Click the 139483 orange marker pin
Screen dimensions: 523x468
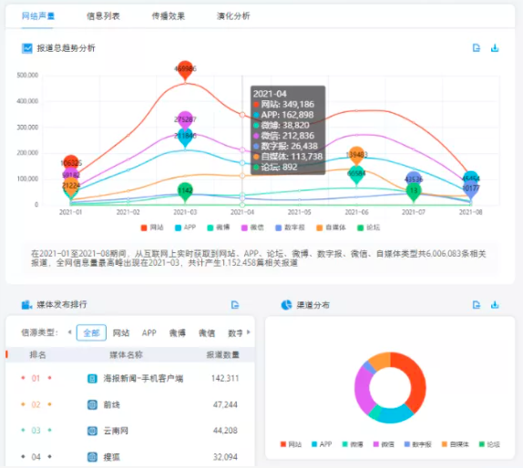(x=356, y=156)
